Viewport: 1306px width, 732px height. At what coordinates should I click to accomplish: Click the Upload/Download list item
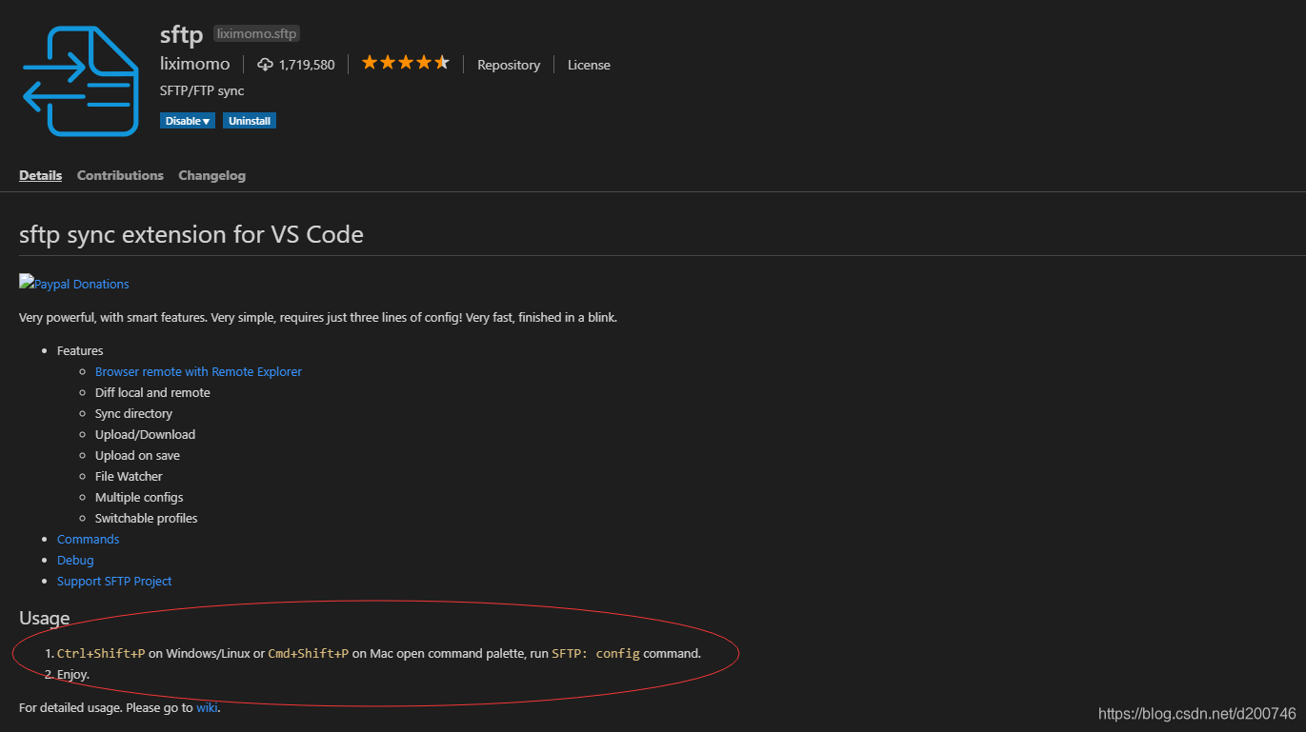point(145,434)
